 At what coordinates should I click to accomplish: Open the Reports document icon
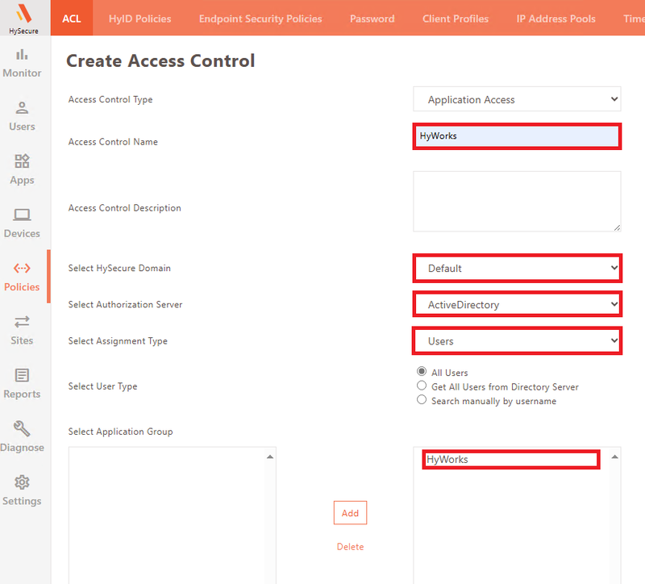point(22,375)
